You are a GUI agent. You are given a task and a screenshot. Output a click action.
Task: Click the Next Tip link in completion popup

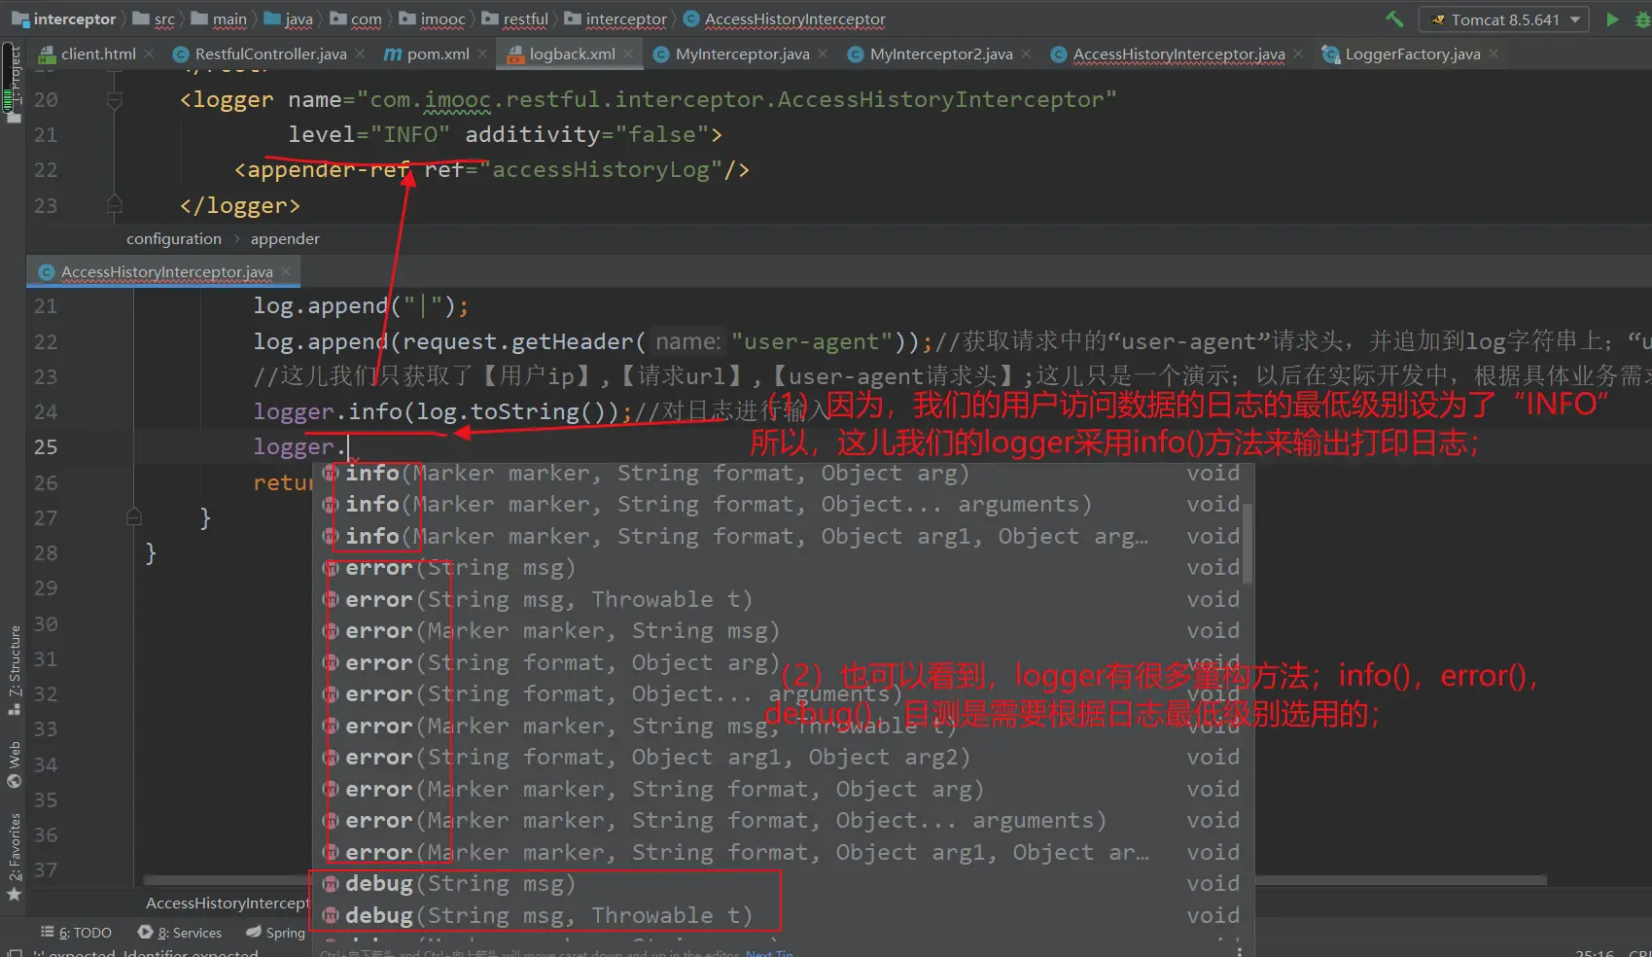click(769, 953)
